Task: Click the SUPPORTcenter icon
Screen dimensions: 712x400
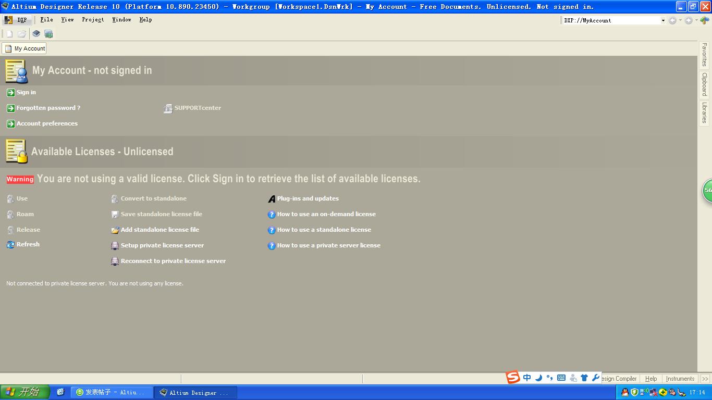Action: [x=168, y=108]
